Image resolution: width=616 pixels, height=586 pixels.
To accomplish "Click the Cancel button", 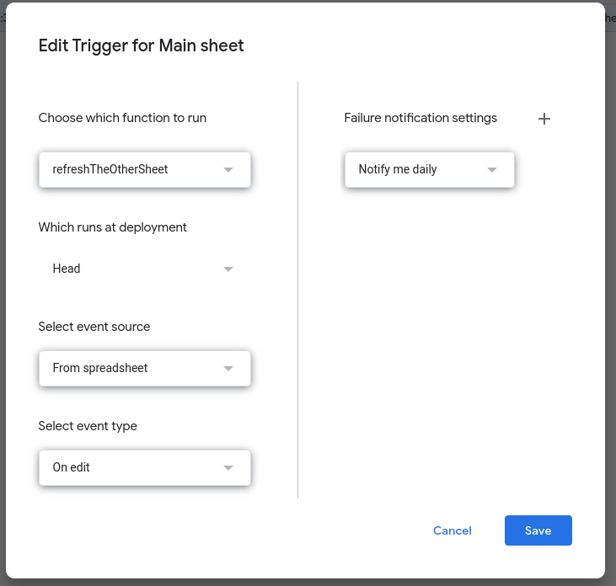I will click(453, 530).
